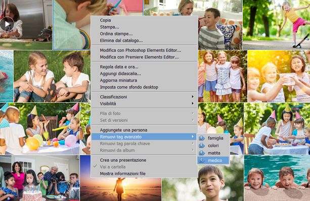Select photo of girl skateboarding in park
Image resolution: width=310 pixels, height=201 pixels.
click(277, 25)
